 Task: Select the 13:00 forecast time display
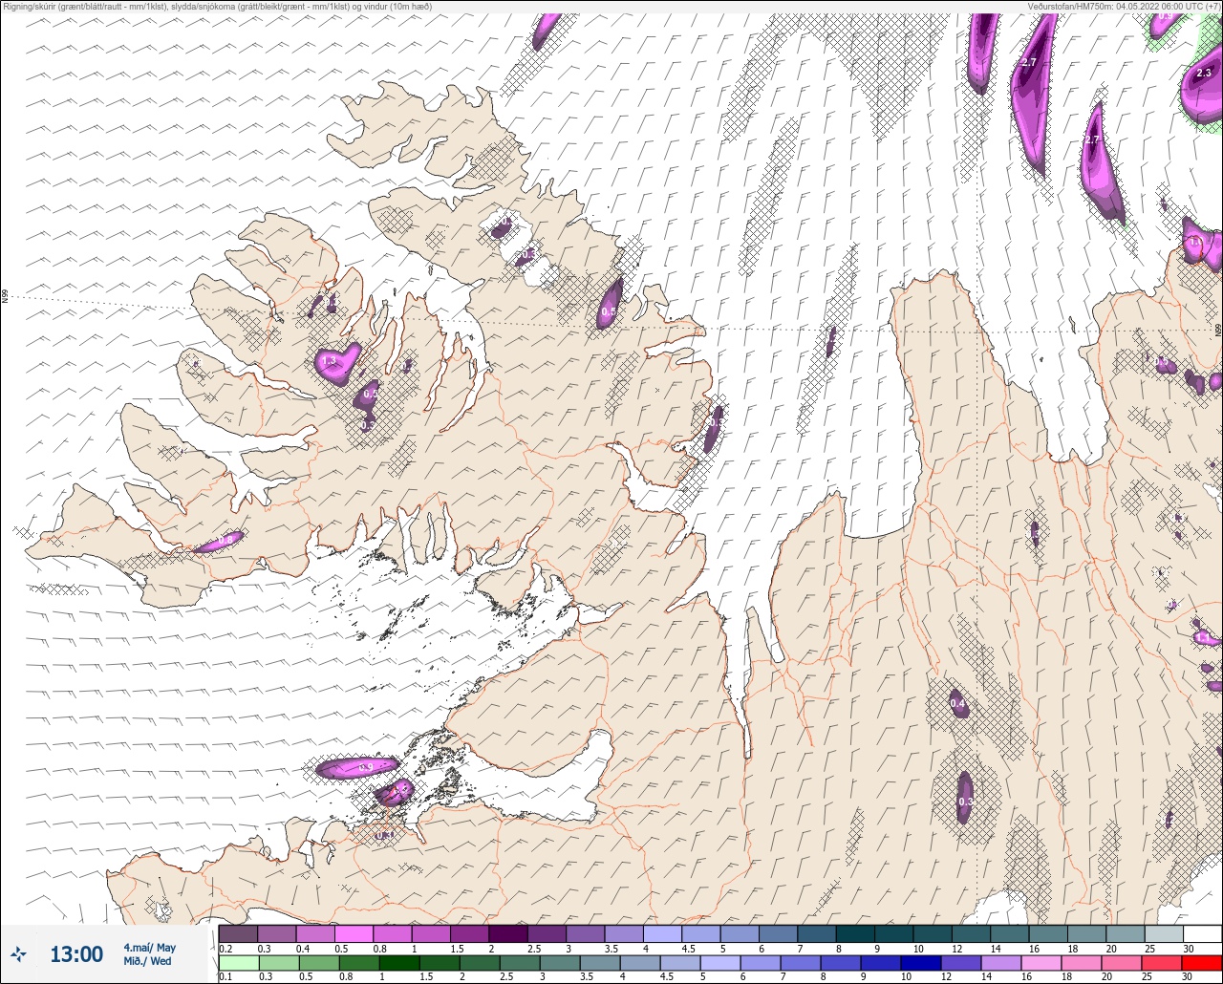[x=75, y=954]
